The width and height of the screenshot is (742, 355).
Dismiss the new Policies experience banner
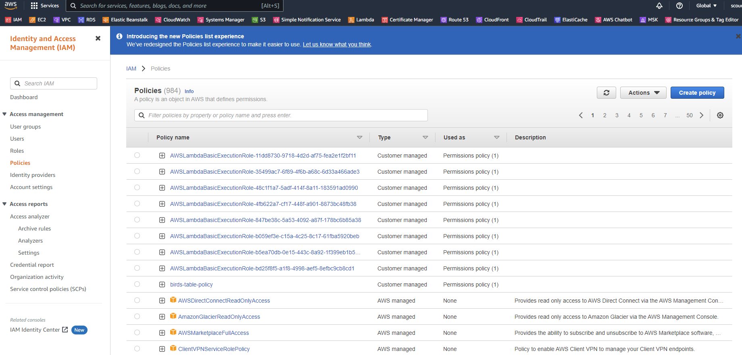[x=738, y=36]
